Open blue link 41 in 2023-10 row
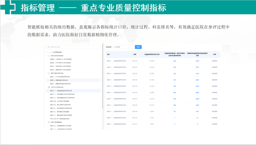256x145 pixels. pyautogui.click(x=197, y=118)
